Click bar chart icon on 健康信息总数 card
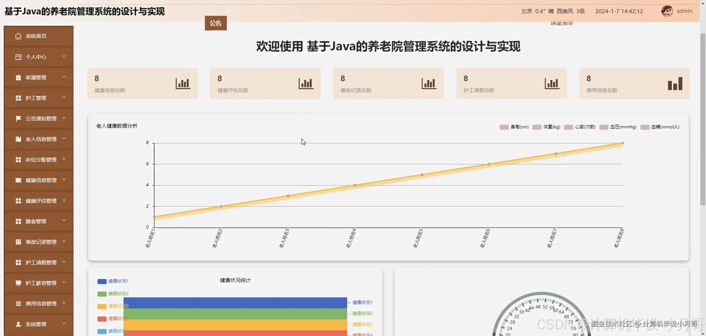The image size is (706, 336). (x=183, y=83)
